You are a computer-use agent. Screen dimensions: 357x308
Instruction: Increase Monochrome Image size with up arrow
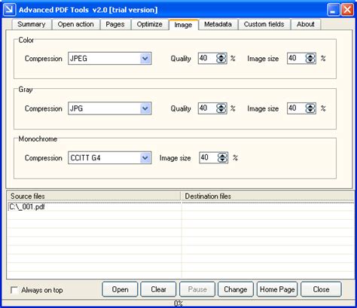pos(223,155)
